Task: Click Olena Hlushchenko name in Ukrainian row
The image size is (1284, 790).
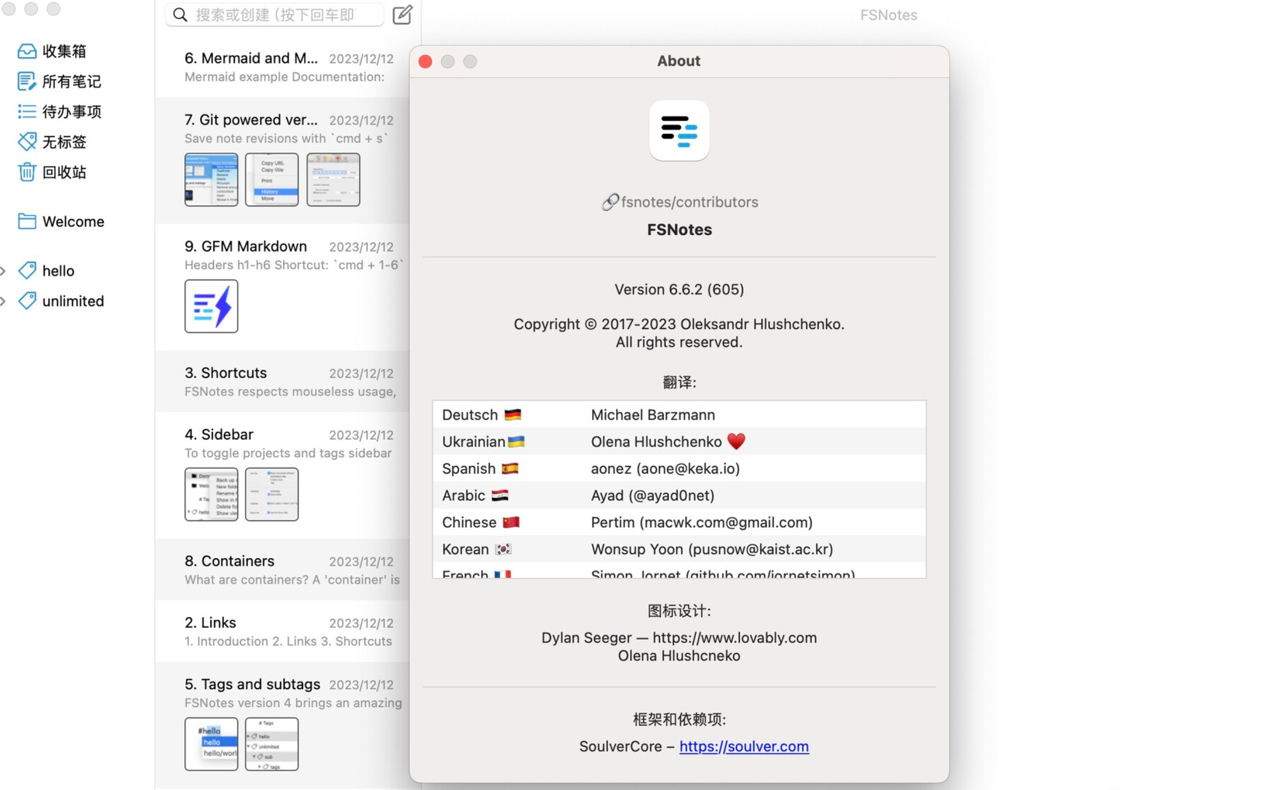Action: tap(656, 441)
